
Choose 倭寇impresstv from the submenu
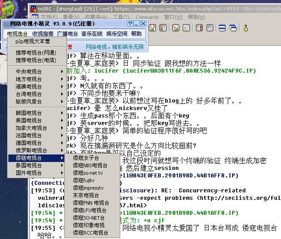tap(92, 188)
